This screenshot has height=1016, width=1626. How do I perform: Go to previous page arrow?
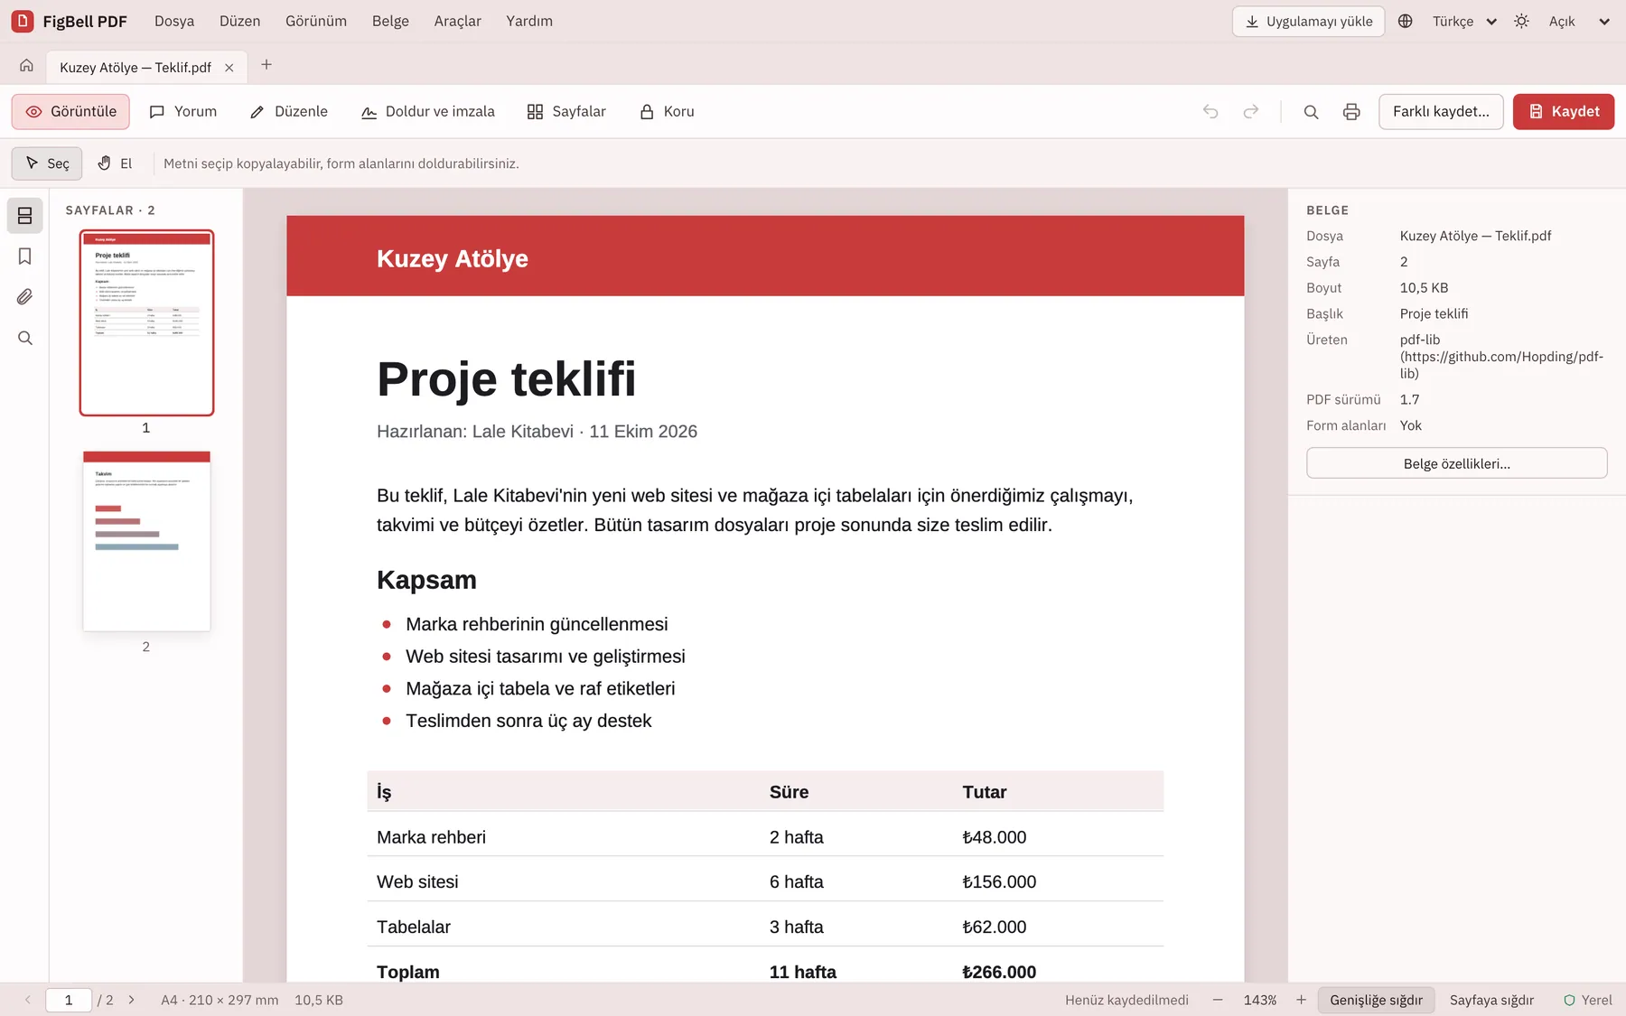click(x=28, y=1000)
